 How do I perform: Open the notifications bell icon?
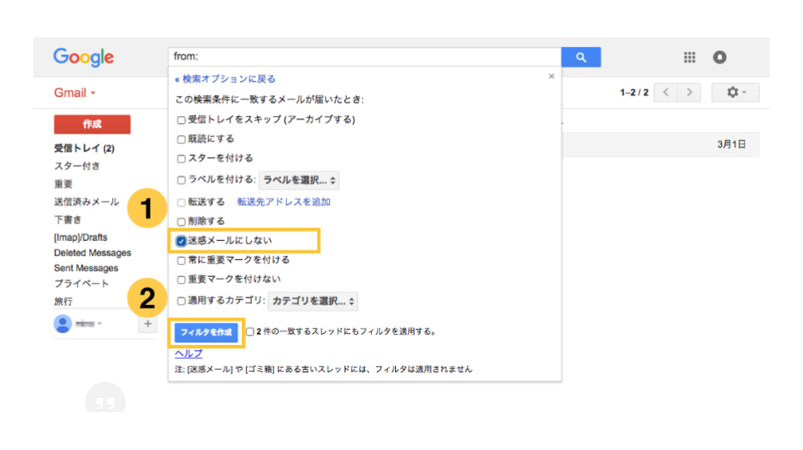coord(720,58)
